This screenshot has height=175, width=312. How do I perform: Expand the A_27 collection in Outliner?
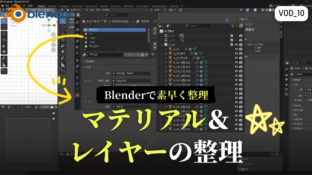(x=162, y=36)
